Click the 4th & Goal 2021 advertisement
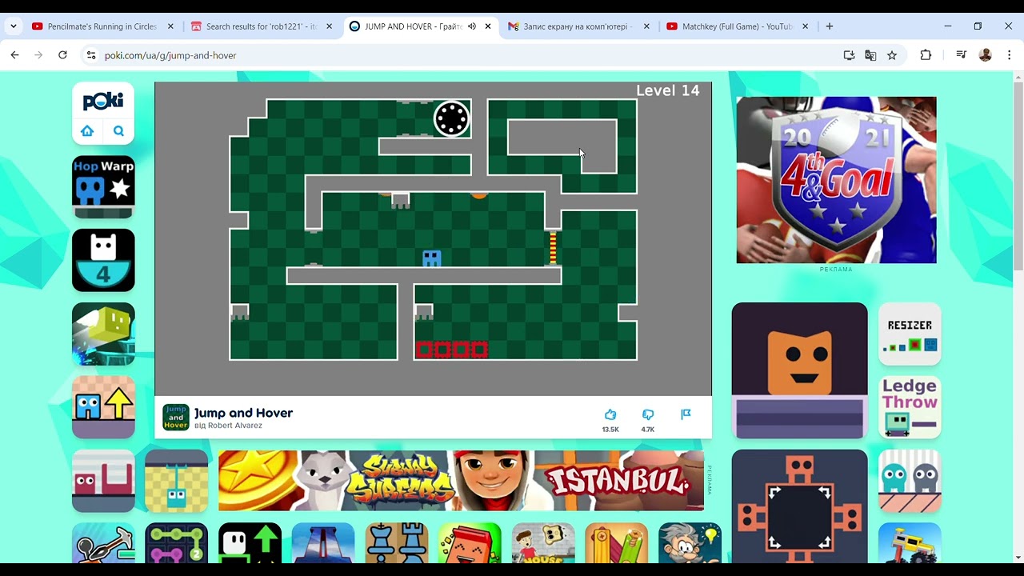The width and height of the screenshot is (1024, 576). click(x=836, y=180)
